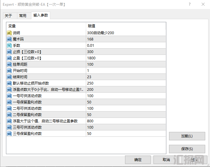This screenshot has width=210, height=167.
Task: Select the 开始时间 value 1
Action: click(126, 71)
